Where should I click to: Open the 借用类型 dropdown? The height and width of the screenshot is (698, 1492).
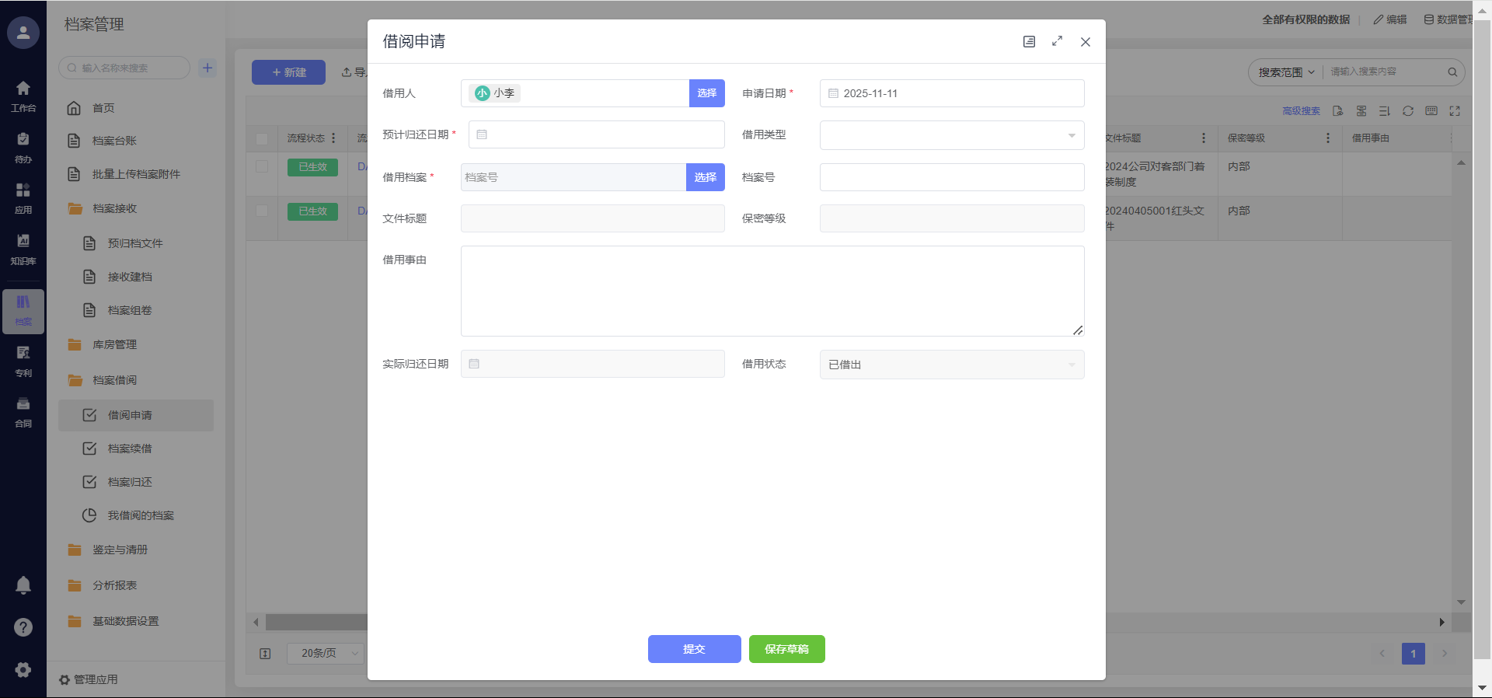point(951,135)
